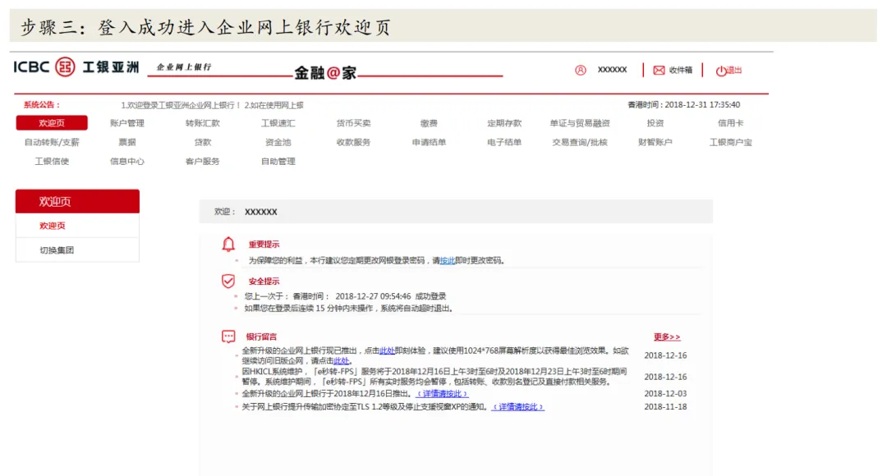Select 欢迎页 item in the left sidebar
The width and height of the screenshot is (887, 476).
tap(53, 226)
